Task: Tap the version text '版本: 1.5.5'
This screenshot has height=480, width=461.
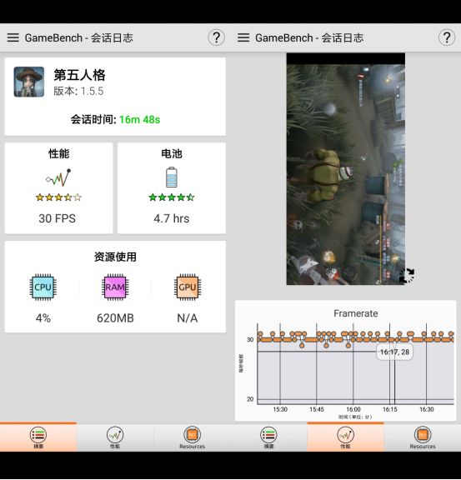Action: click(x=78, y=91)
